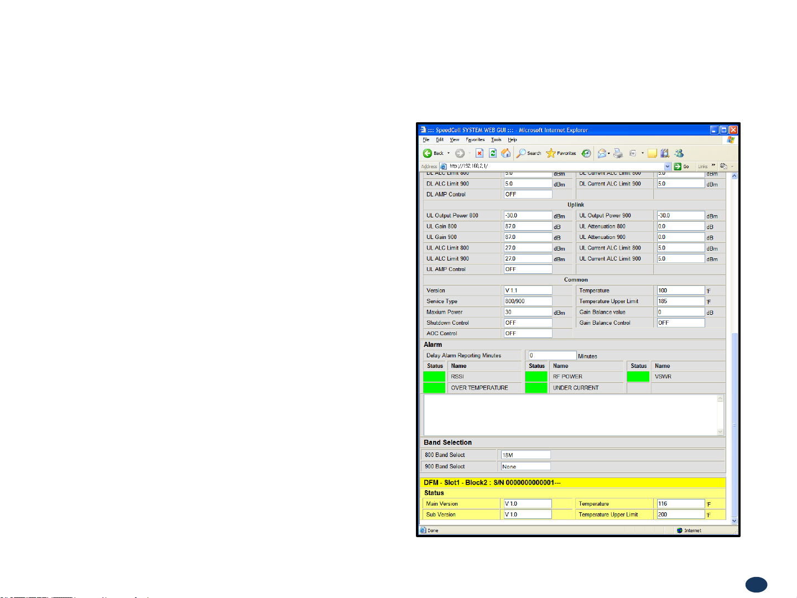Expand the Links toolbar chevron
This screenshot has height=598, width=797.
pyautogui.click(x=713, y=165)
